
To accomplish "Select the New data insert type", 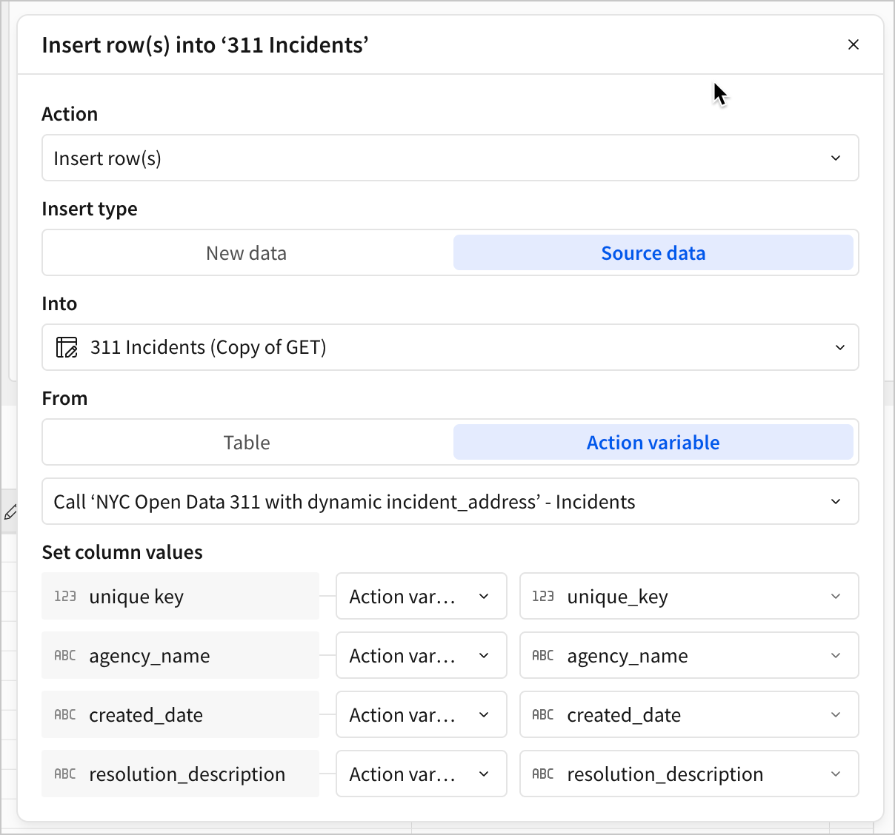I will 247,253.
